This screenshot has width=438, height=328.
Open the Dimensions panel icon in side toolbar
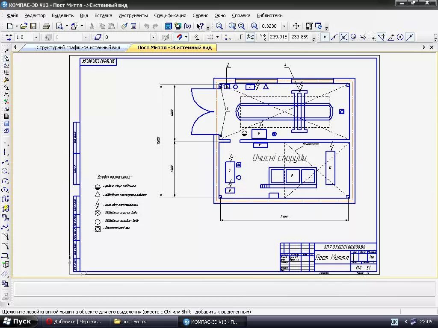coord(6,51)
